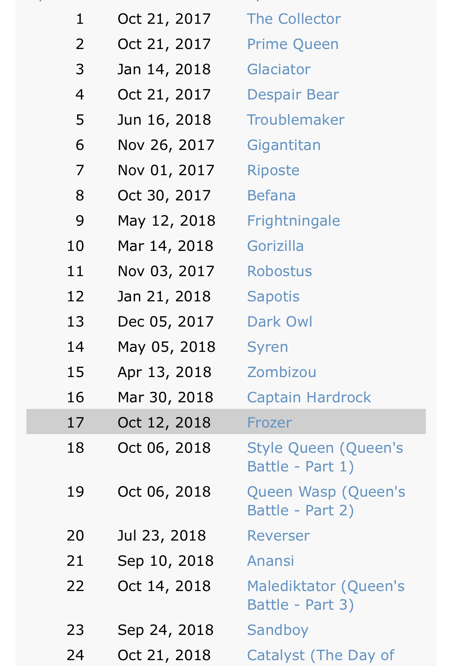Open the Dark Owl link
Screen dimensions: 454x666
click(280, 322)
